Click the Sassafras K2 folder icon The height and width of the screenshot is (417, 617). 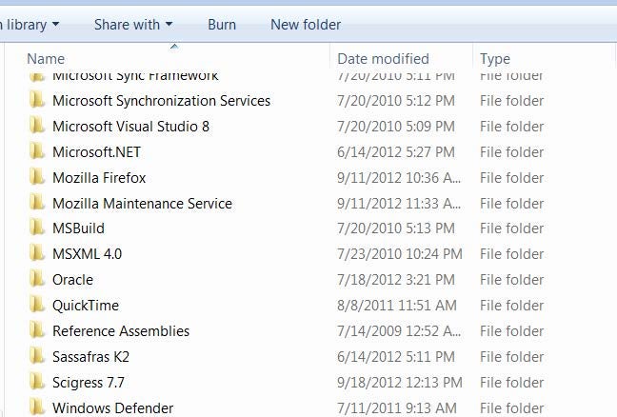click(x=37, y=356)
